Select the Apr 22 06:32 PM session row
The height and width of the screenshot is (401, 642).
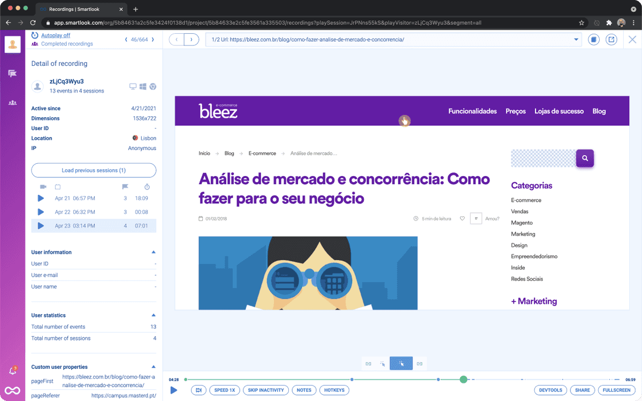pyautogui.click(x=94, y=212)
